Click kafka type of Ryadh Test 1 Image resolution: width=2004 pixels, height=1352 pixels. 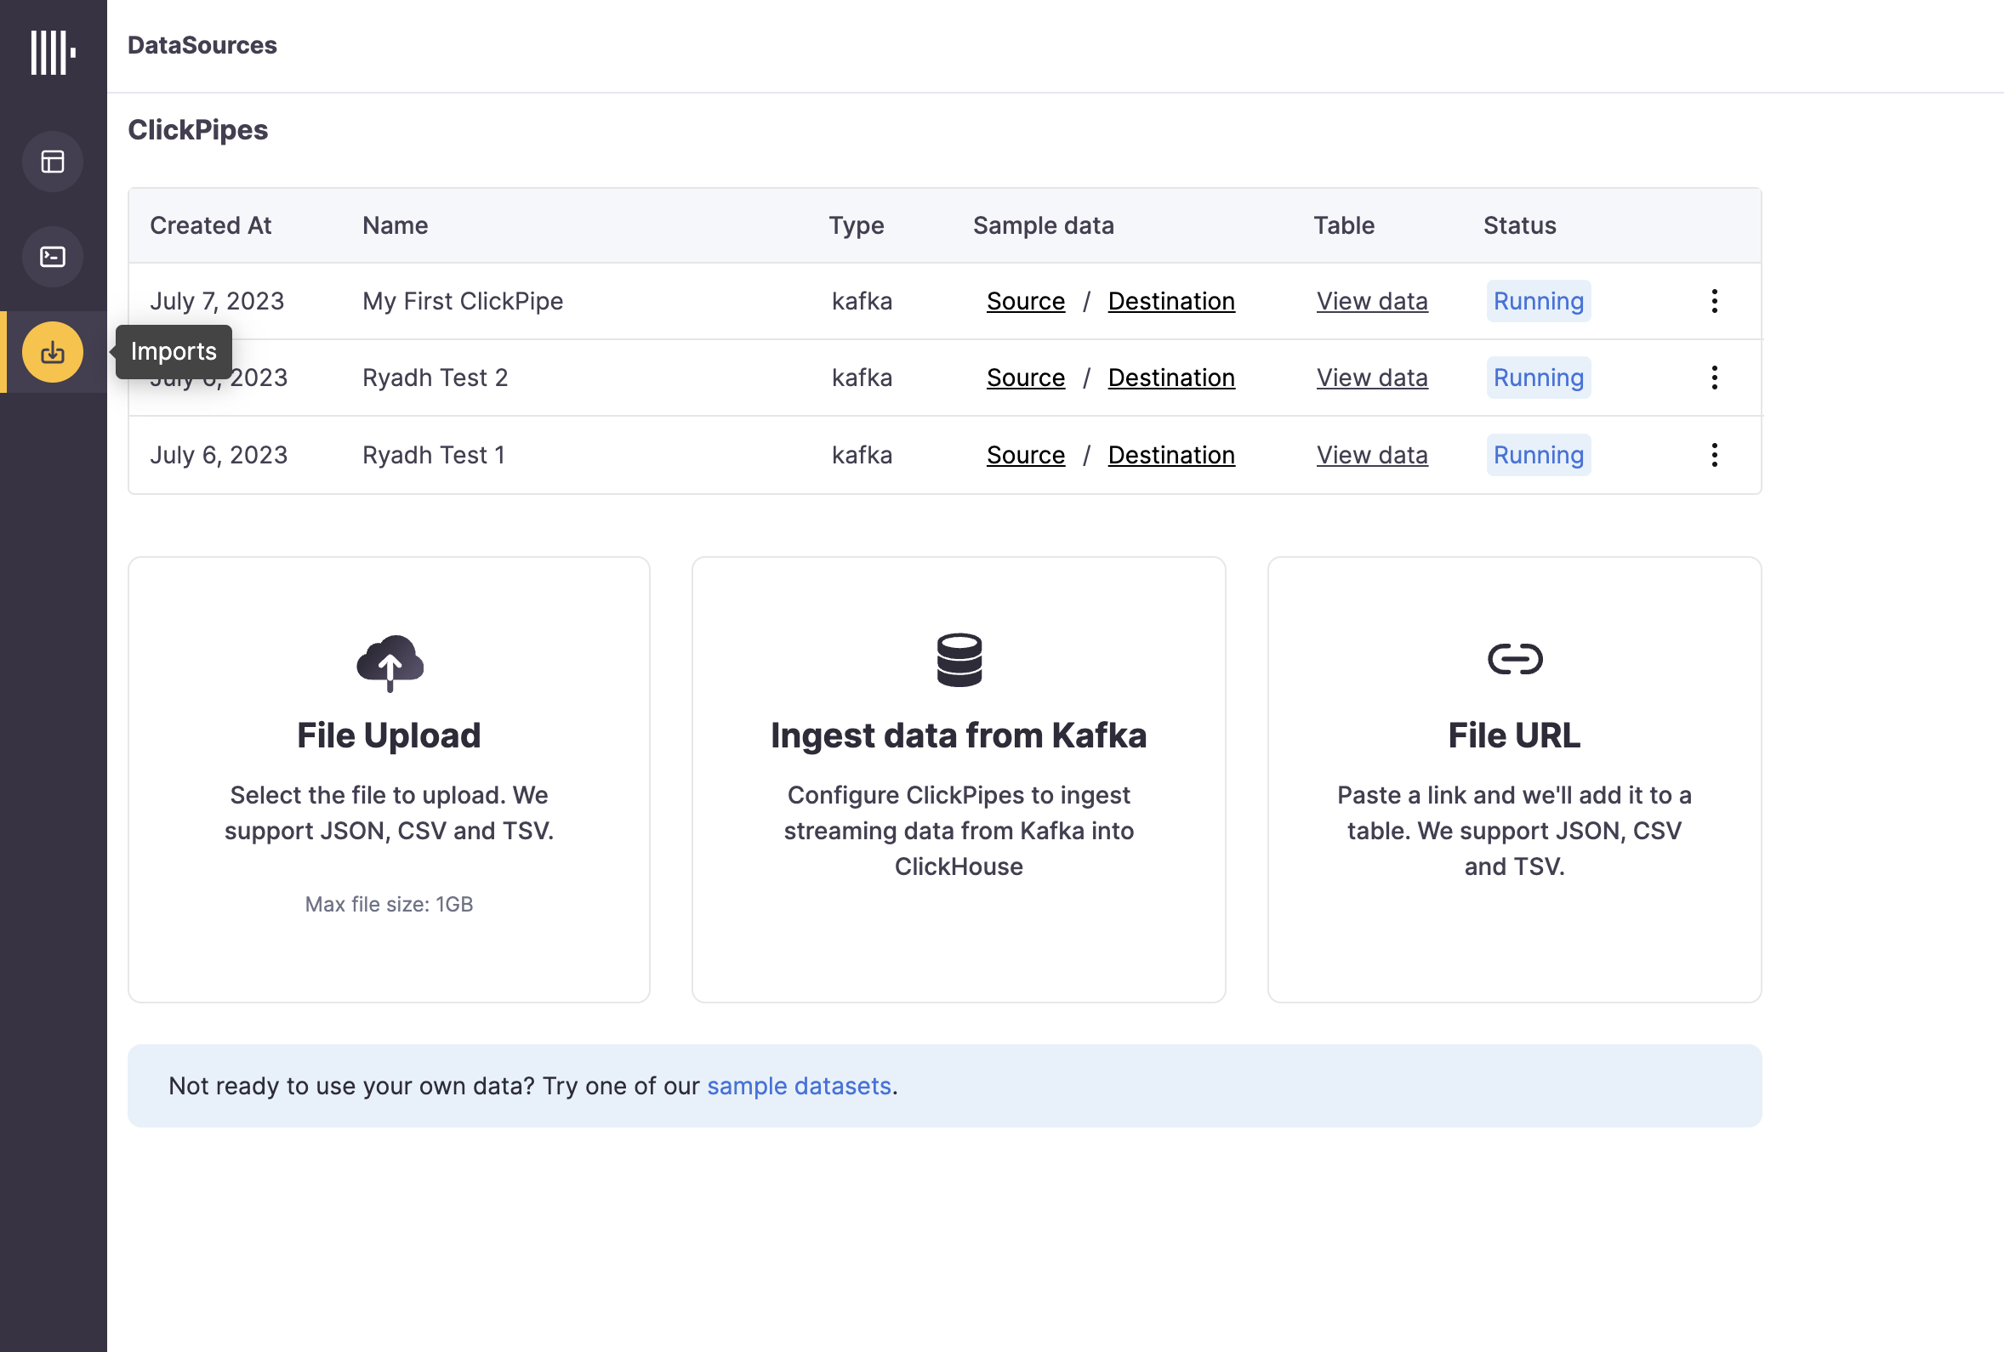tap(863, 455)
